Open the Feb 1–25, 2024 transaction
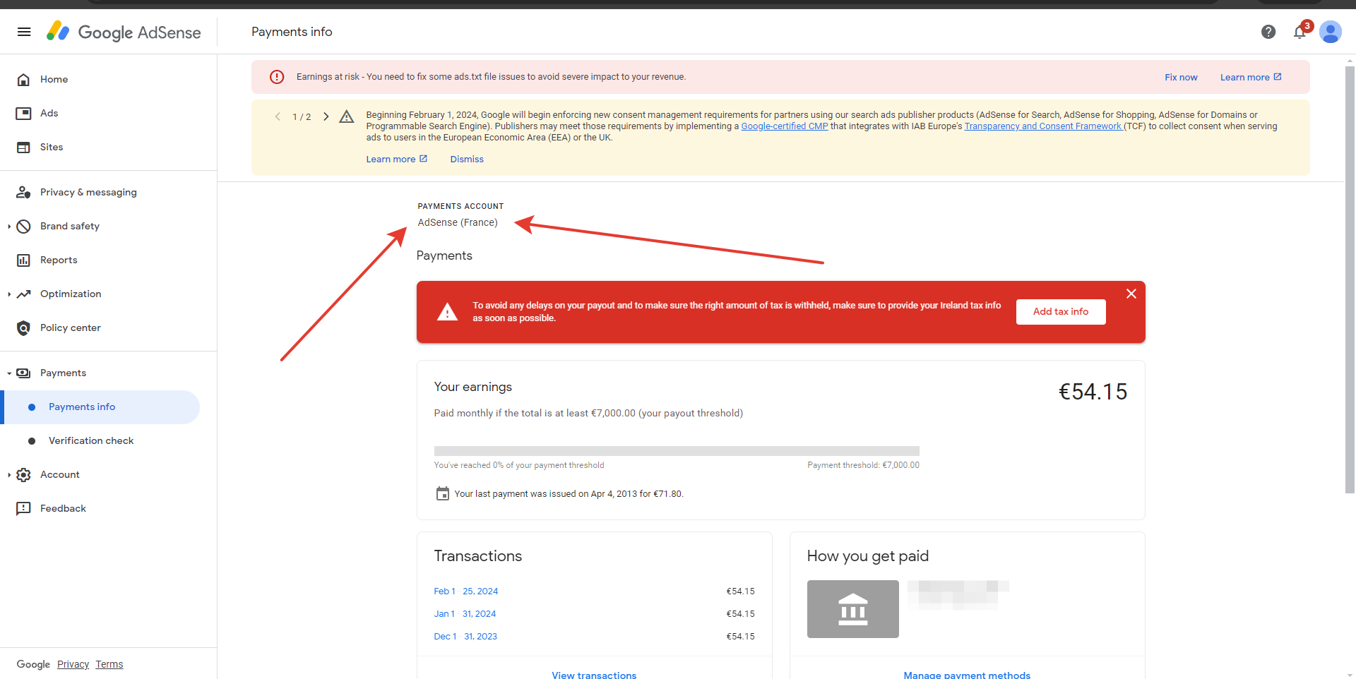The image size is (1356, 679). (465, 591)
